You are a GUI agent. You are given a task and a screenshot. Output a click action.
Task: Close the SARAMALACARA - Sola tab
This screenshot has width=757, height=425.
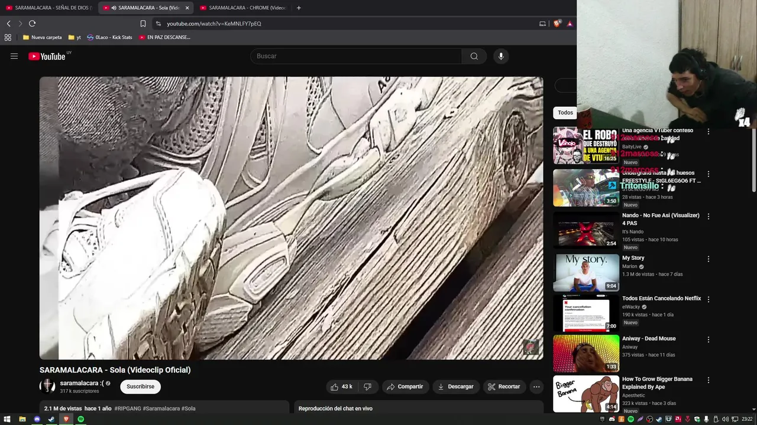tap(187, 8)
